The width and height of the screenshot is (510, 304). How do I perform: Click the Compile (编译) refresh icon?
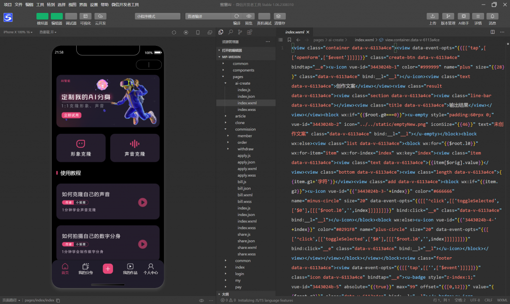coord(237,16)
